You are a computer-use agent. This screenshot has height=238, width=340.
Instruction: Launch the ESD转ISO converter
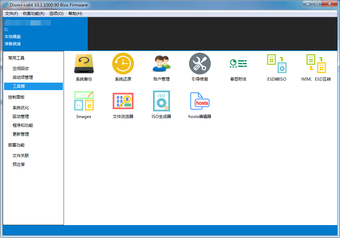pos(276,64)
